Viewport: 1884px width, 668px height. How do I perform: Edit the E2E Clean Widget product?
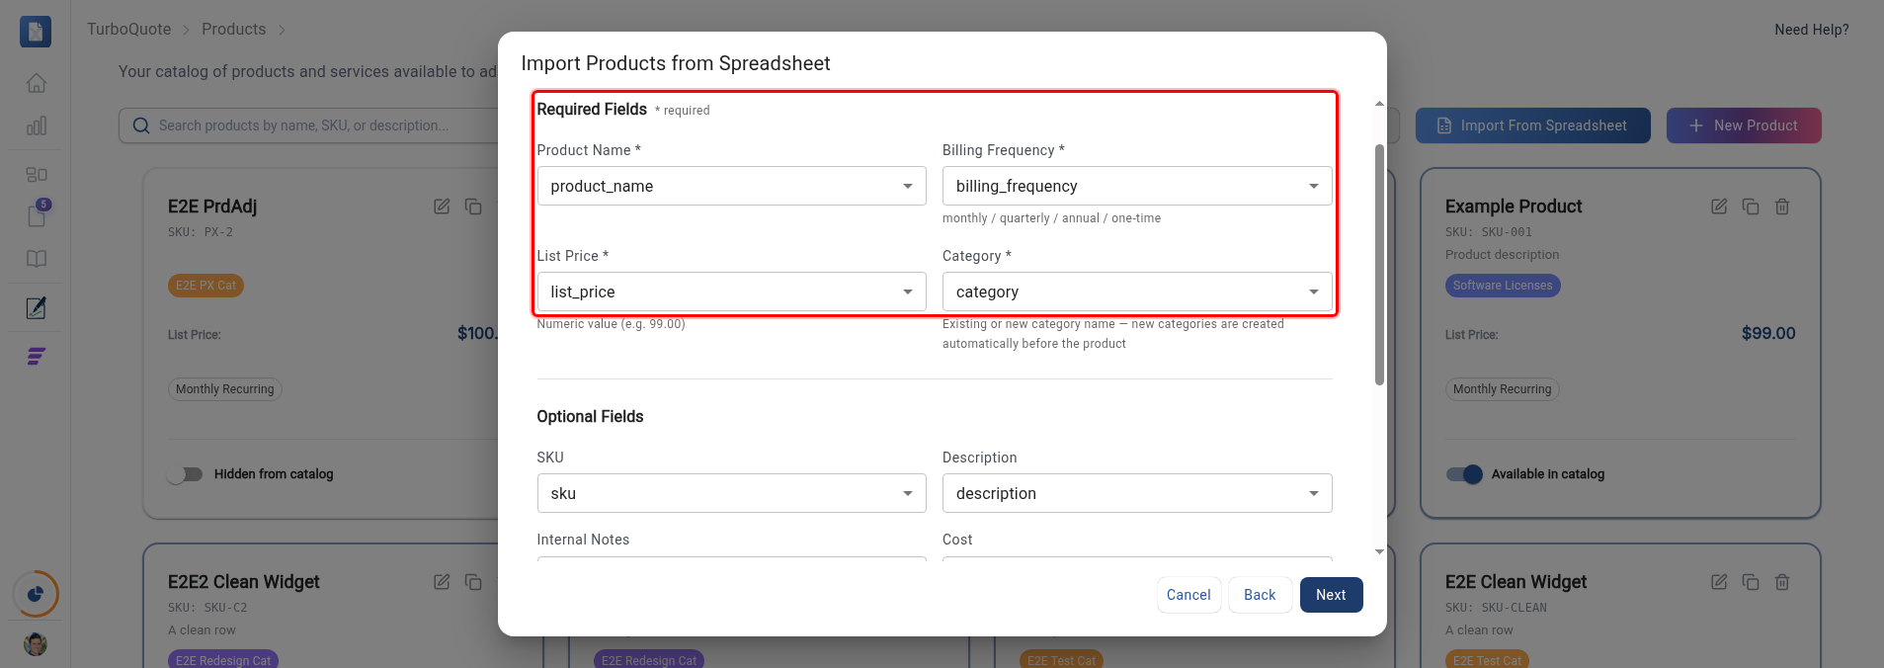click(x=1719, y=582)
